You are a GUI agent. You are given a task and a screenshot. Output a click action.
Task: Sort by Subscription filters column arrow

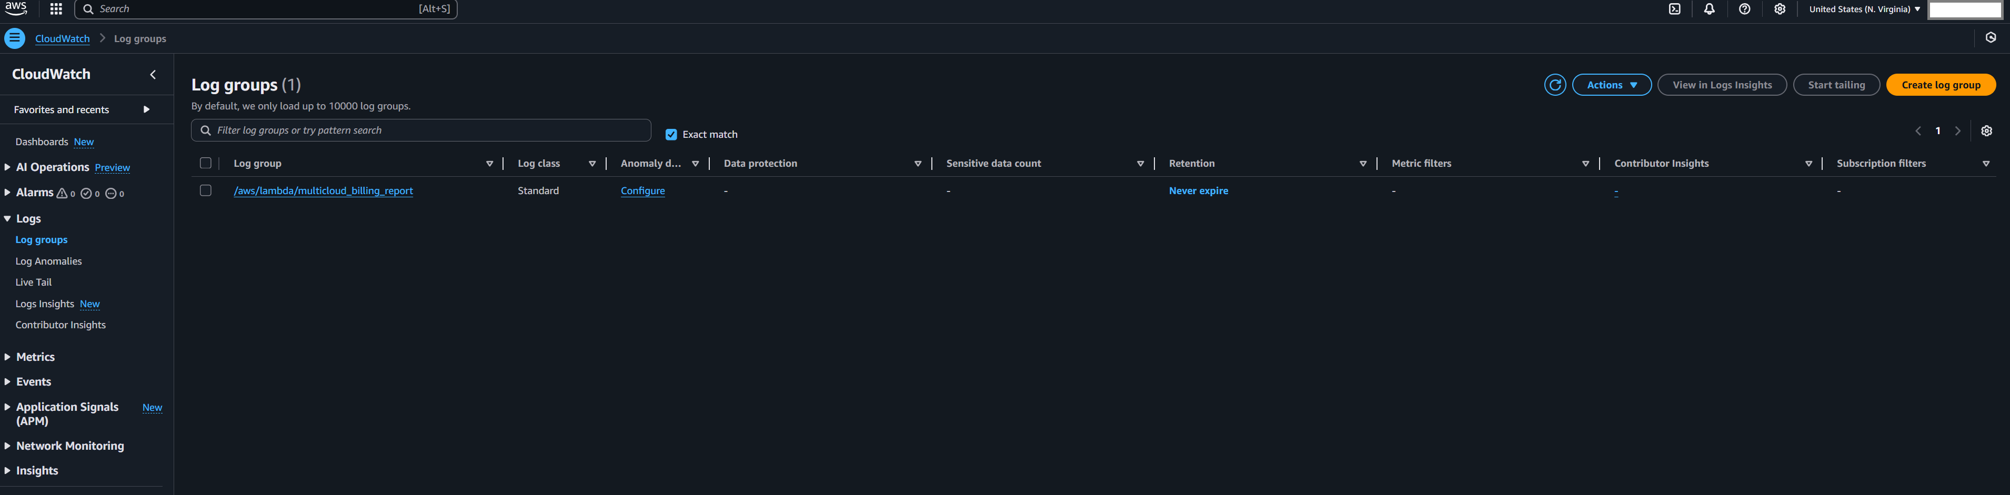[1986, 164]
